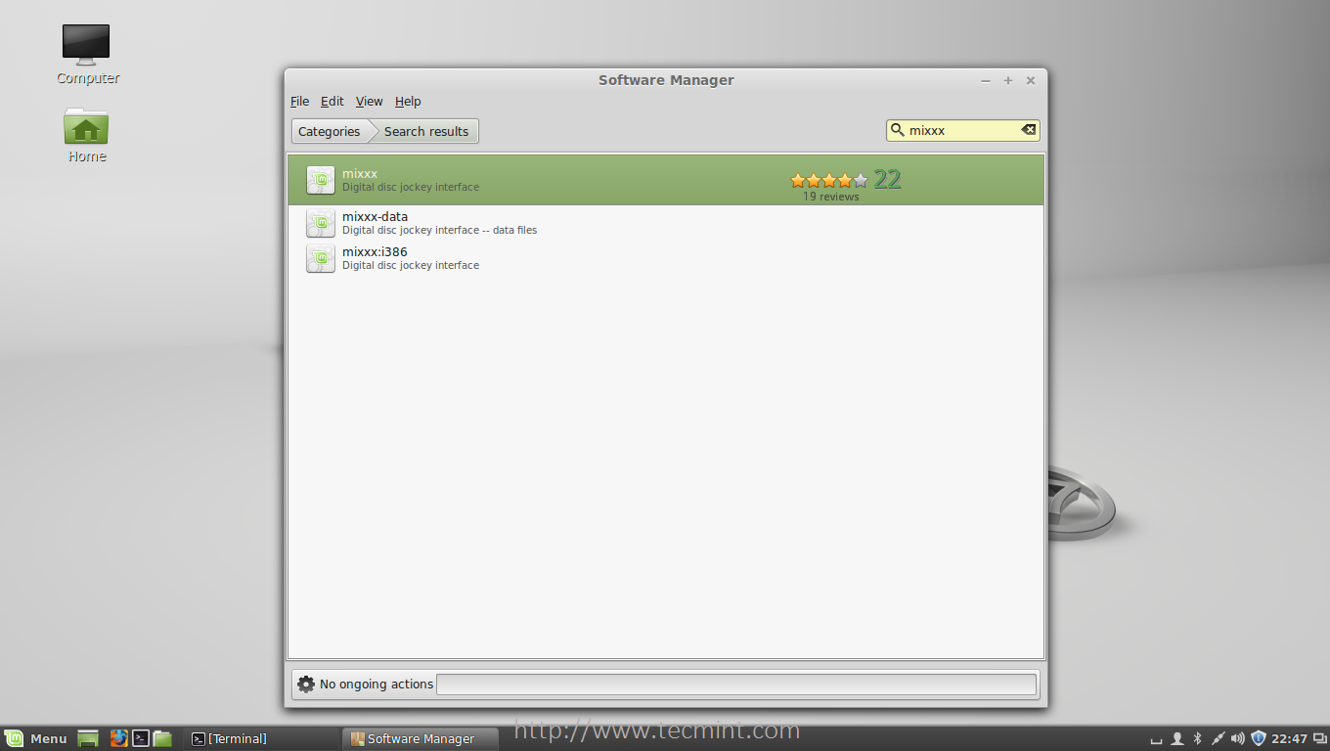The image size is (1330, 751).
Task: Click the sound volume icon in the tray
Action: point(1238,738)
